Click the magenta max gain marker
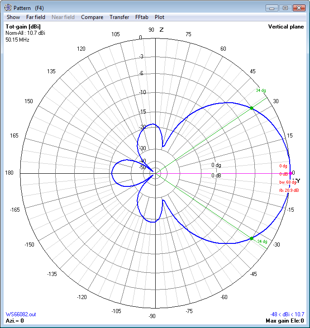 pyautogui.click(x=291, y=173)
